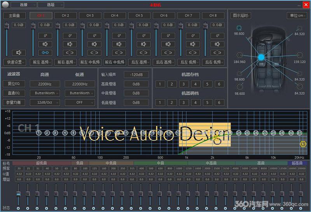This screenshot has height=212, width=311.
Task: Open the 快速设置 dropdown
Action: coord(15,62)
